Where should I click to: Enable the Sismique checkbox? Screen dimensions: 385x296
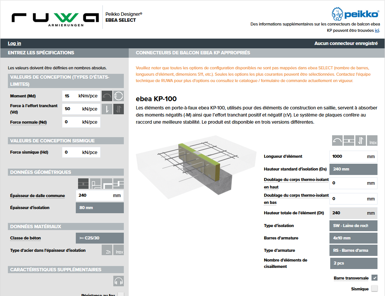(374, 289)
